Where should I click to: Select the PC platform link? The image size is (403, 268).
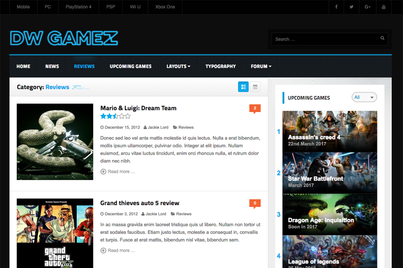(x=48, y=7)
